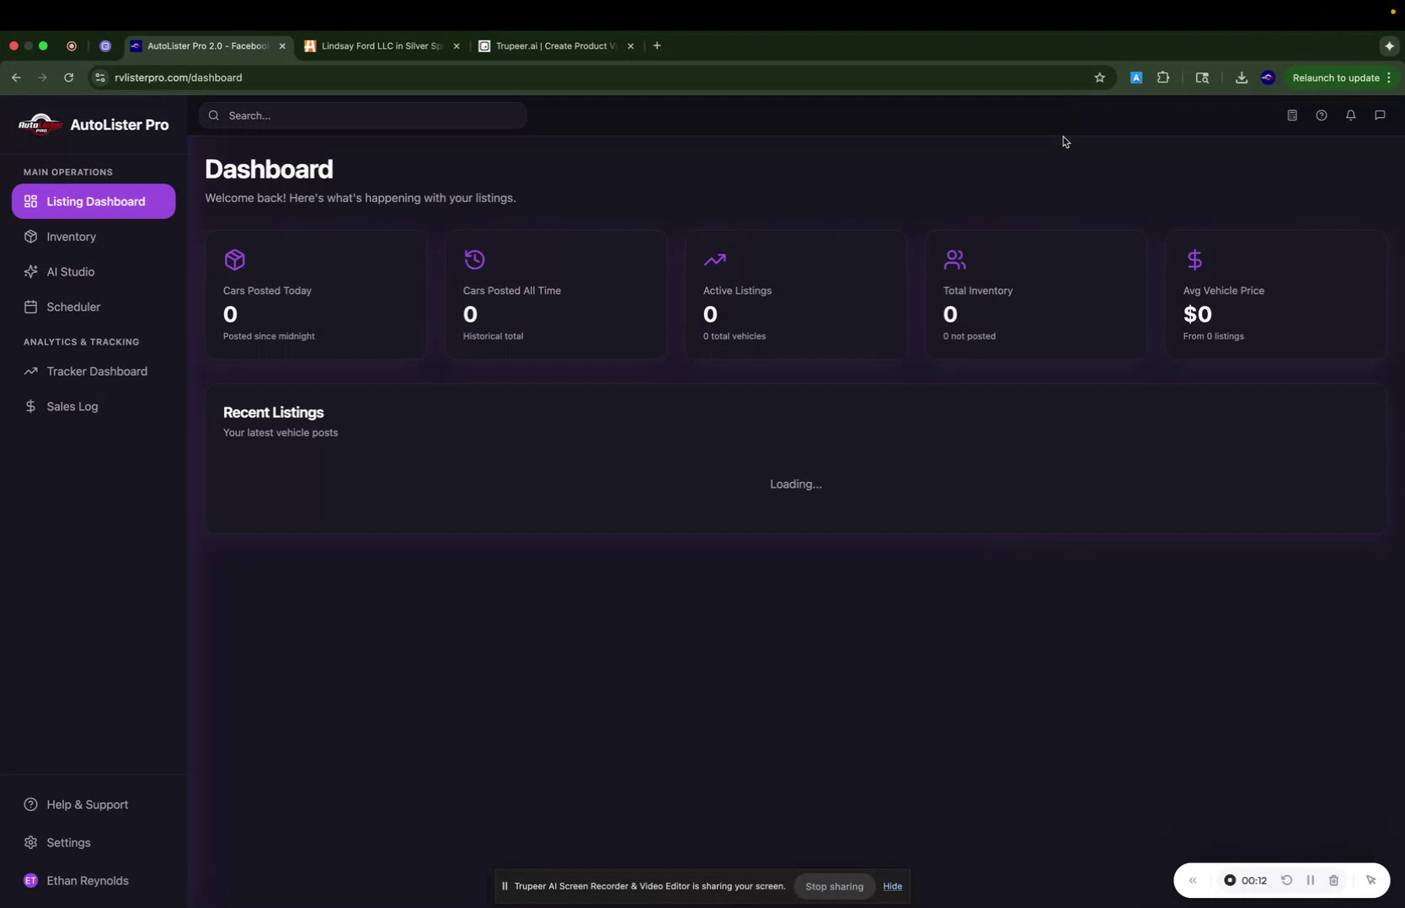
Task: Expand the browser extensions puzzle menu
Action: 1163,77
